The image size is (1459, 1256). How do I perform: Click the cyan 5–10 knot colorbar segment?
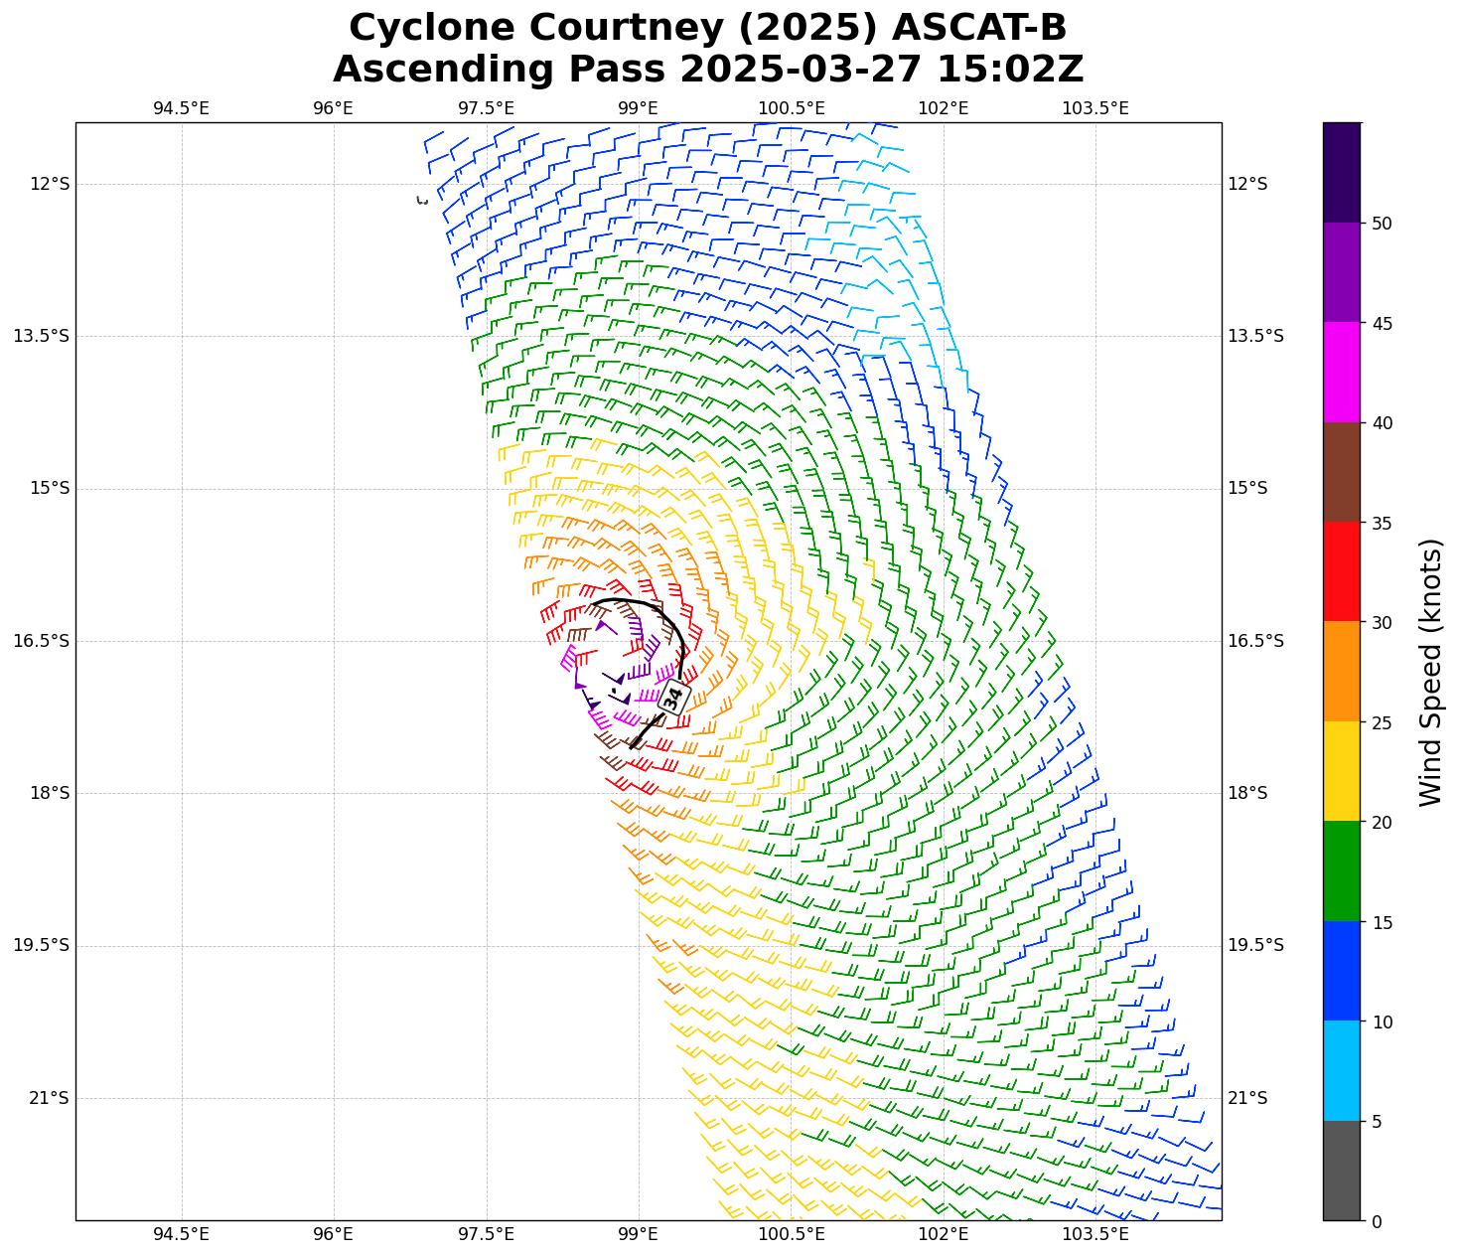coord(1341,1070)
